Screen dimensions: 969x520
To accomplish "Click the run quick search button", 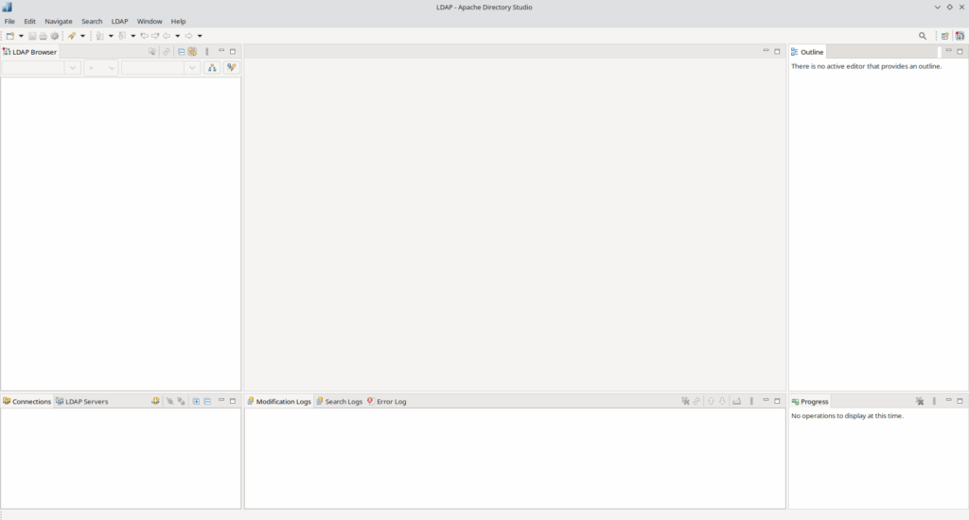I will tap(231, 67).
